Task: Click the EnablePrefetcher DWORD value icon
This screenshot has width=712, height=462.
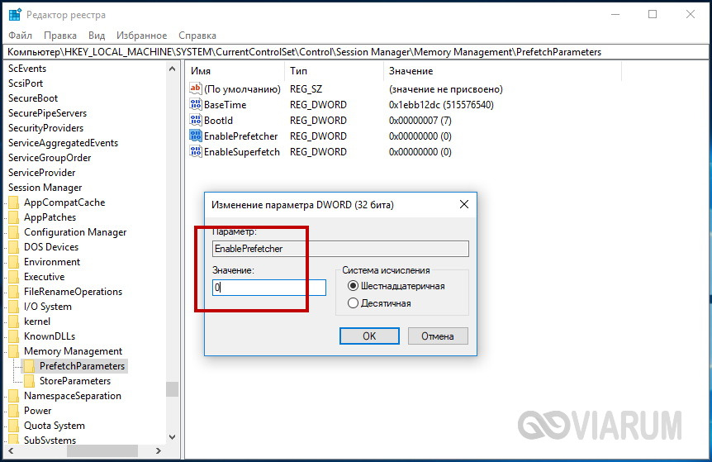Action: point(196,136)
